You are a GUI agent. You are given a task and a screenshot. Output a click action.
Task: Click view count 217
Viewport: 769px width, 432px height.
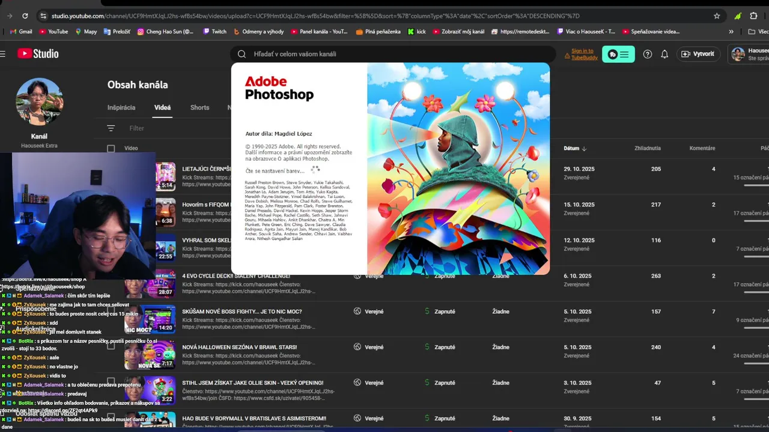655,205
